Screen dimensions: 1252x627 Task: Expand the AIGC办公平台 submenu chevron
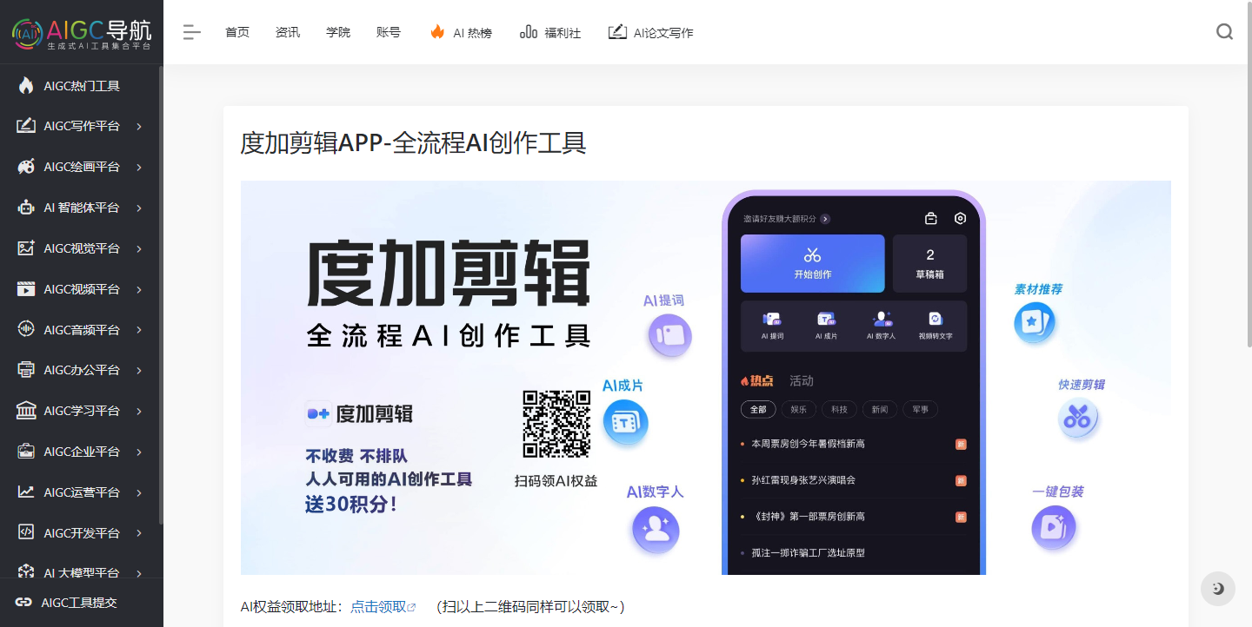[x=139, y=371]
